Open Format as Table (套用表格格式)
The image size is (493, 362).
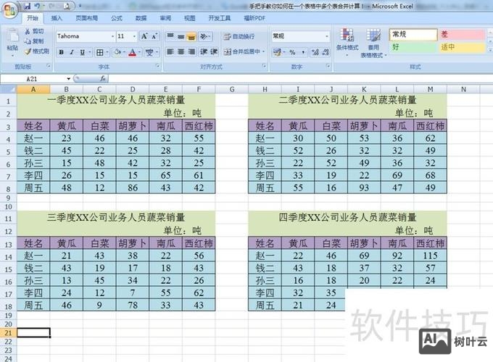click(373, 43)
